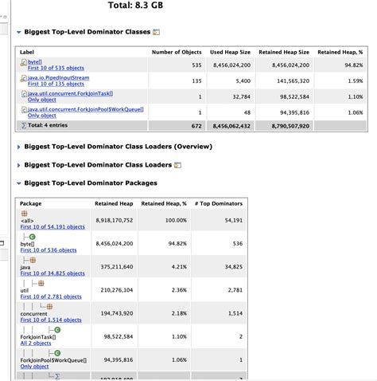The height and width of the screenshot is (381, 377).
Task: Click the # Top Dominators column header
Action: 219,204
